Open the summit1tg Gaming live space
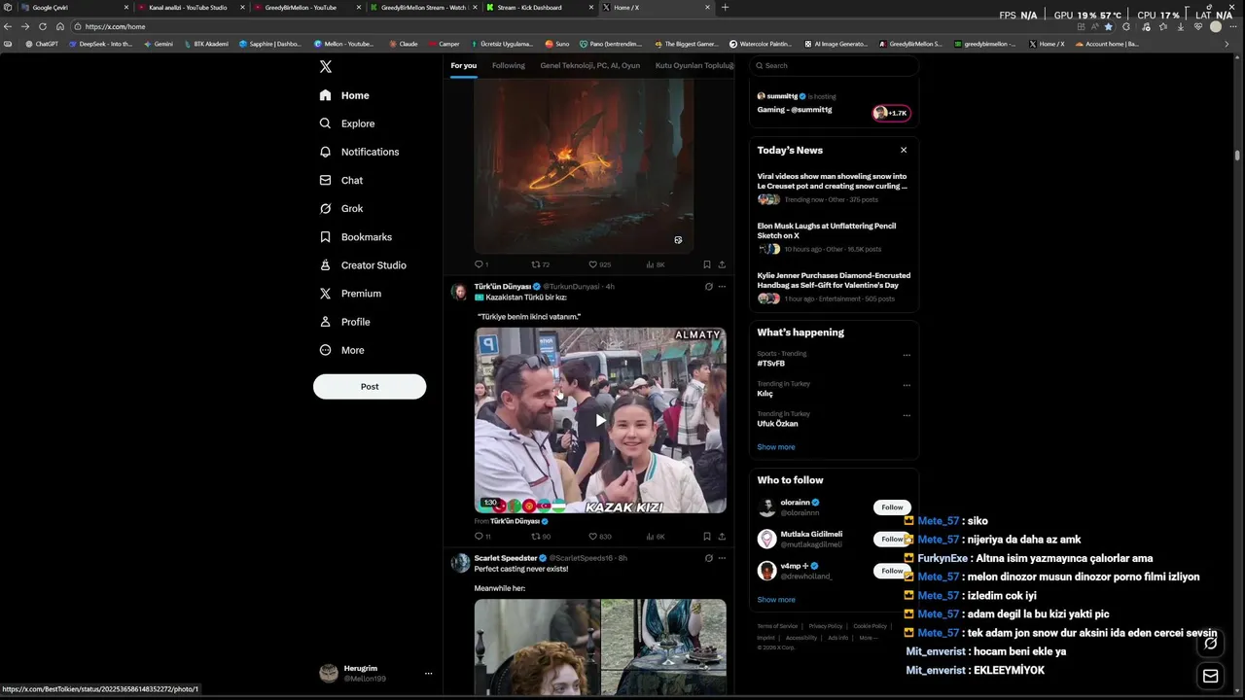Viewport: 1245px width, 700px height. (834, 105)
